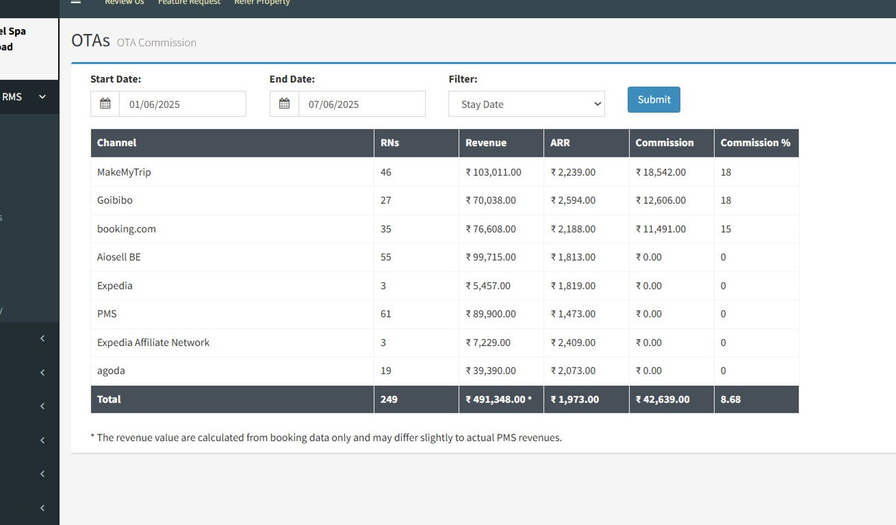The width and height of the screenshot is (896, 525).
Task: Click the Commission column header
Action: click(671, 143)
